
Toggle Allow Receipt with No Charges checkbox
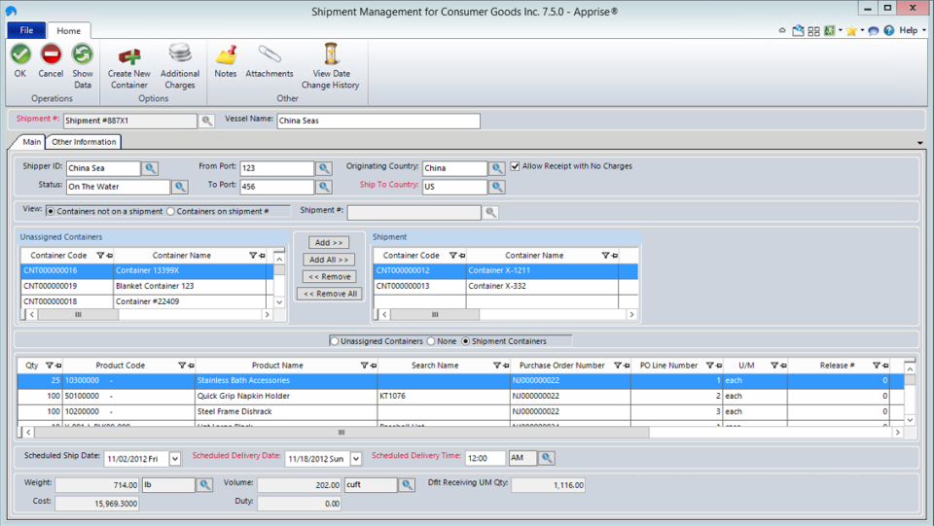click(516, 166)
